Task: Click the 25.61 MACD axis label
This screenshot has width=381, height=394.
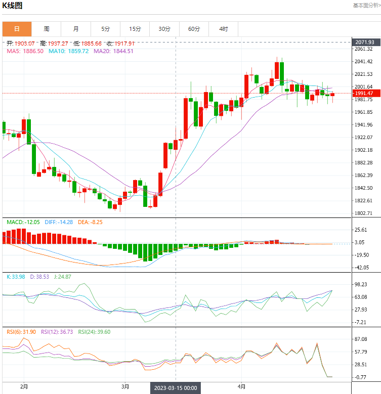Action: tap(361, 230)
